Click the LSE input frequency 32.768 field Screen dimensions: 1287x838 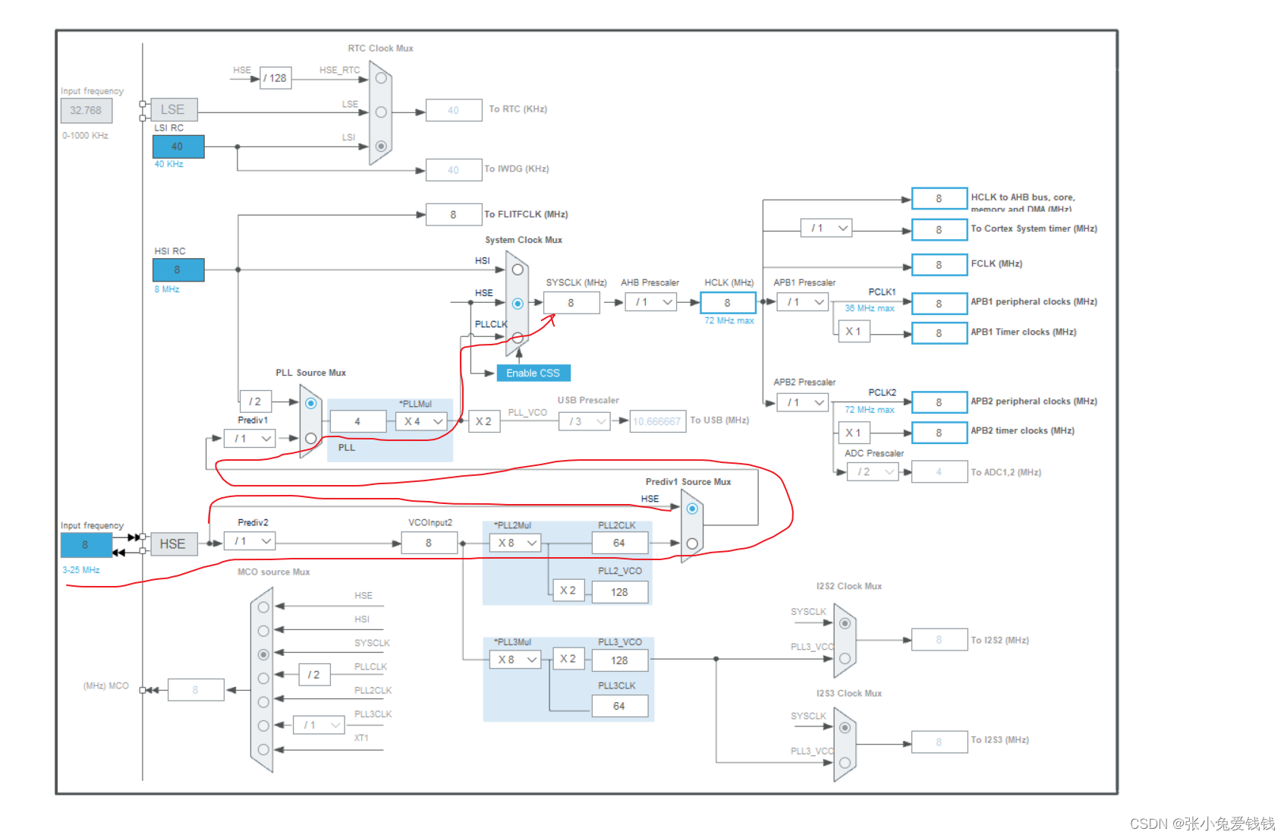coord(87,111)
